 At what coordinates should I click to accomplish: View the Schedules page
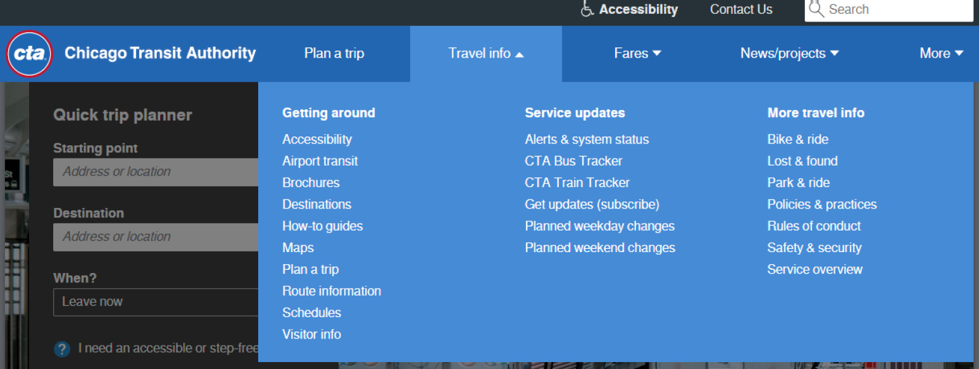coord(311,312)
